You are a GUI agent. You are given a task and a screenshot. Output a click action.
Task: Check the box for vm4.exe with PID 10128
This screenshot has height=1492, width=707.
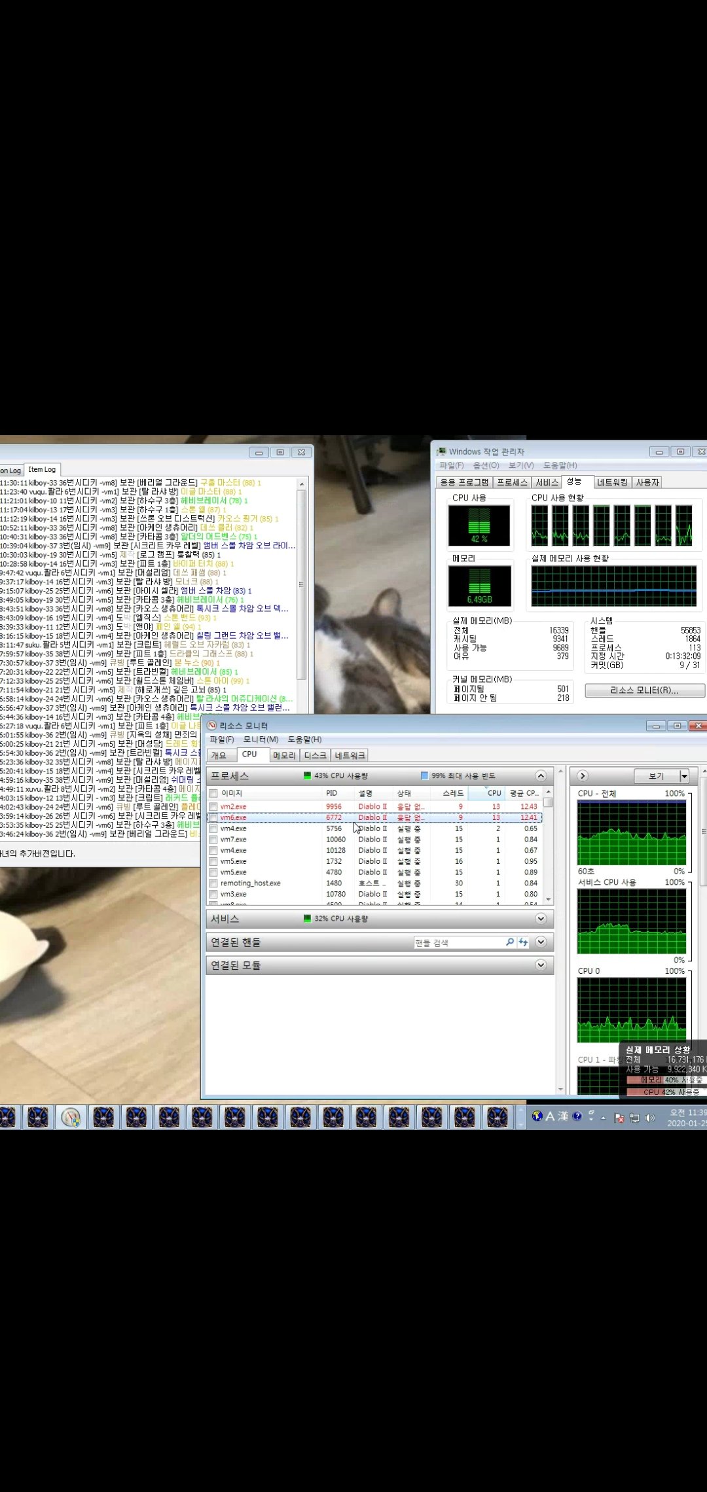coord(213,851)
